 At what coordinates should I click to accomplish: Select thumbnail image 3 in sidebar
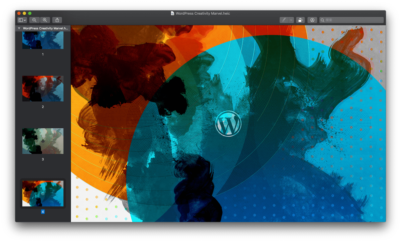click(43, 141)
